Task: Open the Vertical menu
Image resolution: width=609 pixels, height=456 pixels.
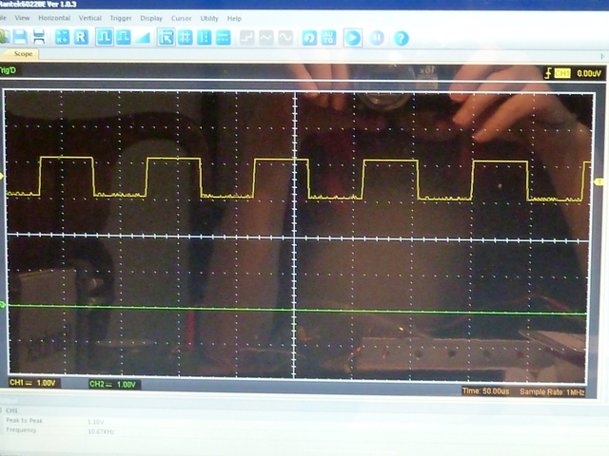Action: (x=90, y=18)
